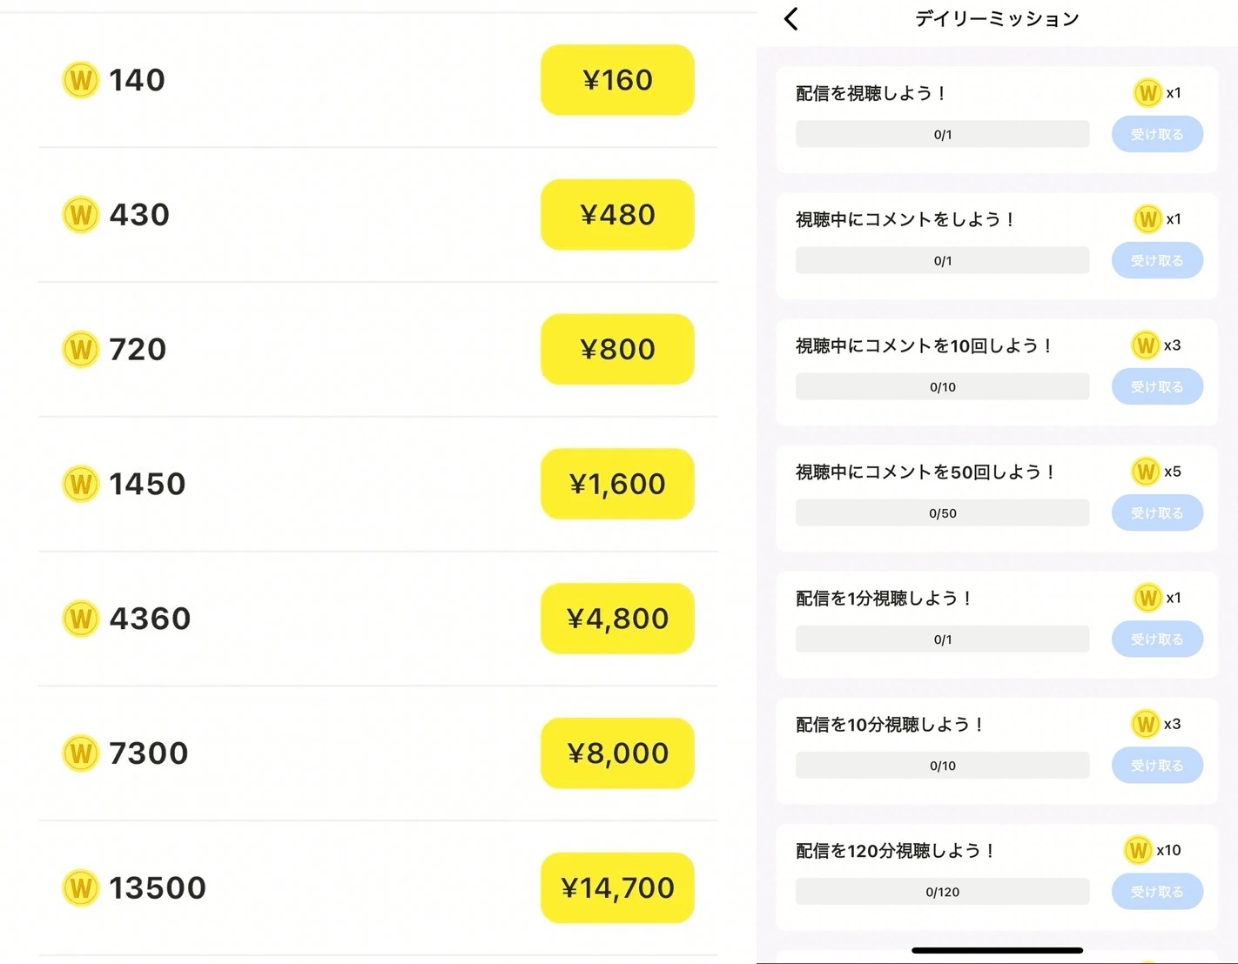Viewport: 1238px width, 964px height.
Task: Click the coin icon beside 430
Action: tap(80, 215)
